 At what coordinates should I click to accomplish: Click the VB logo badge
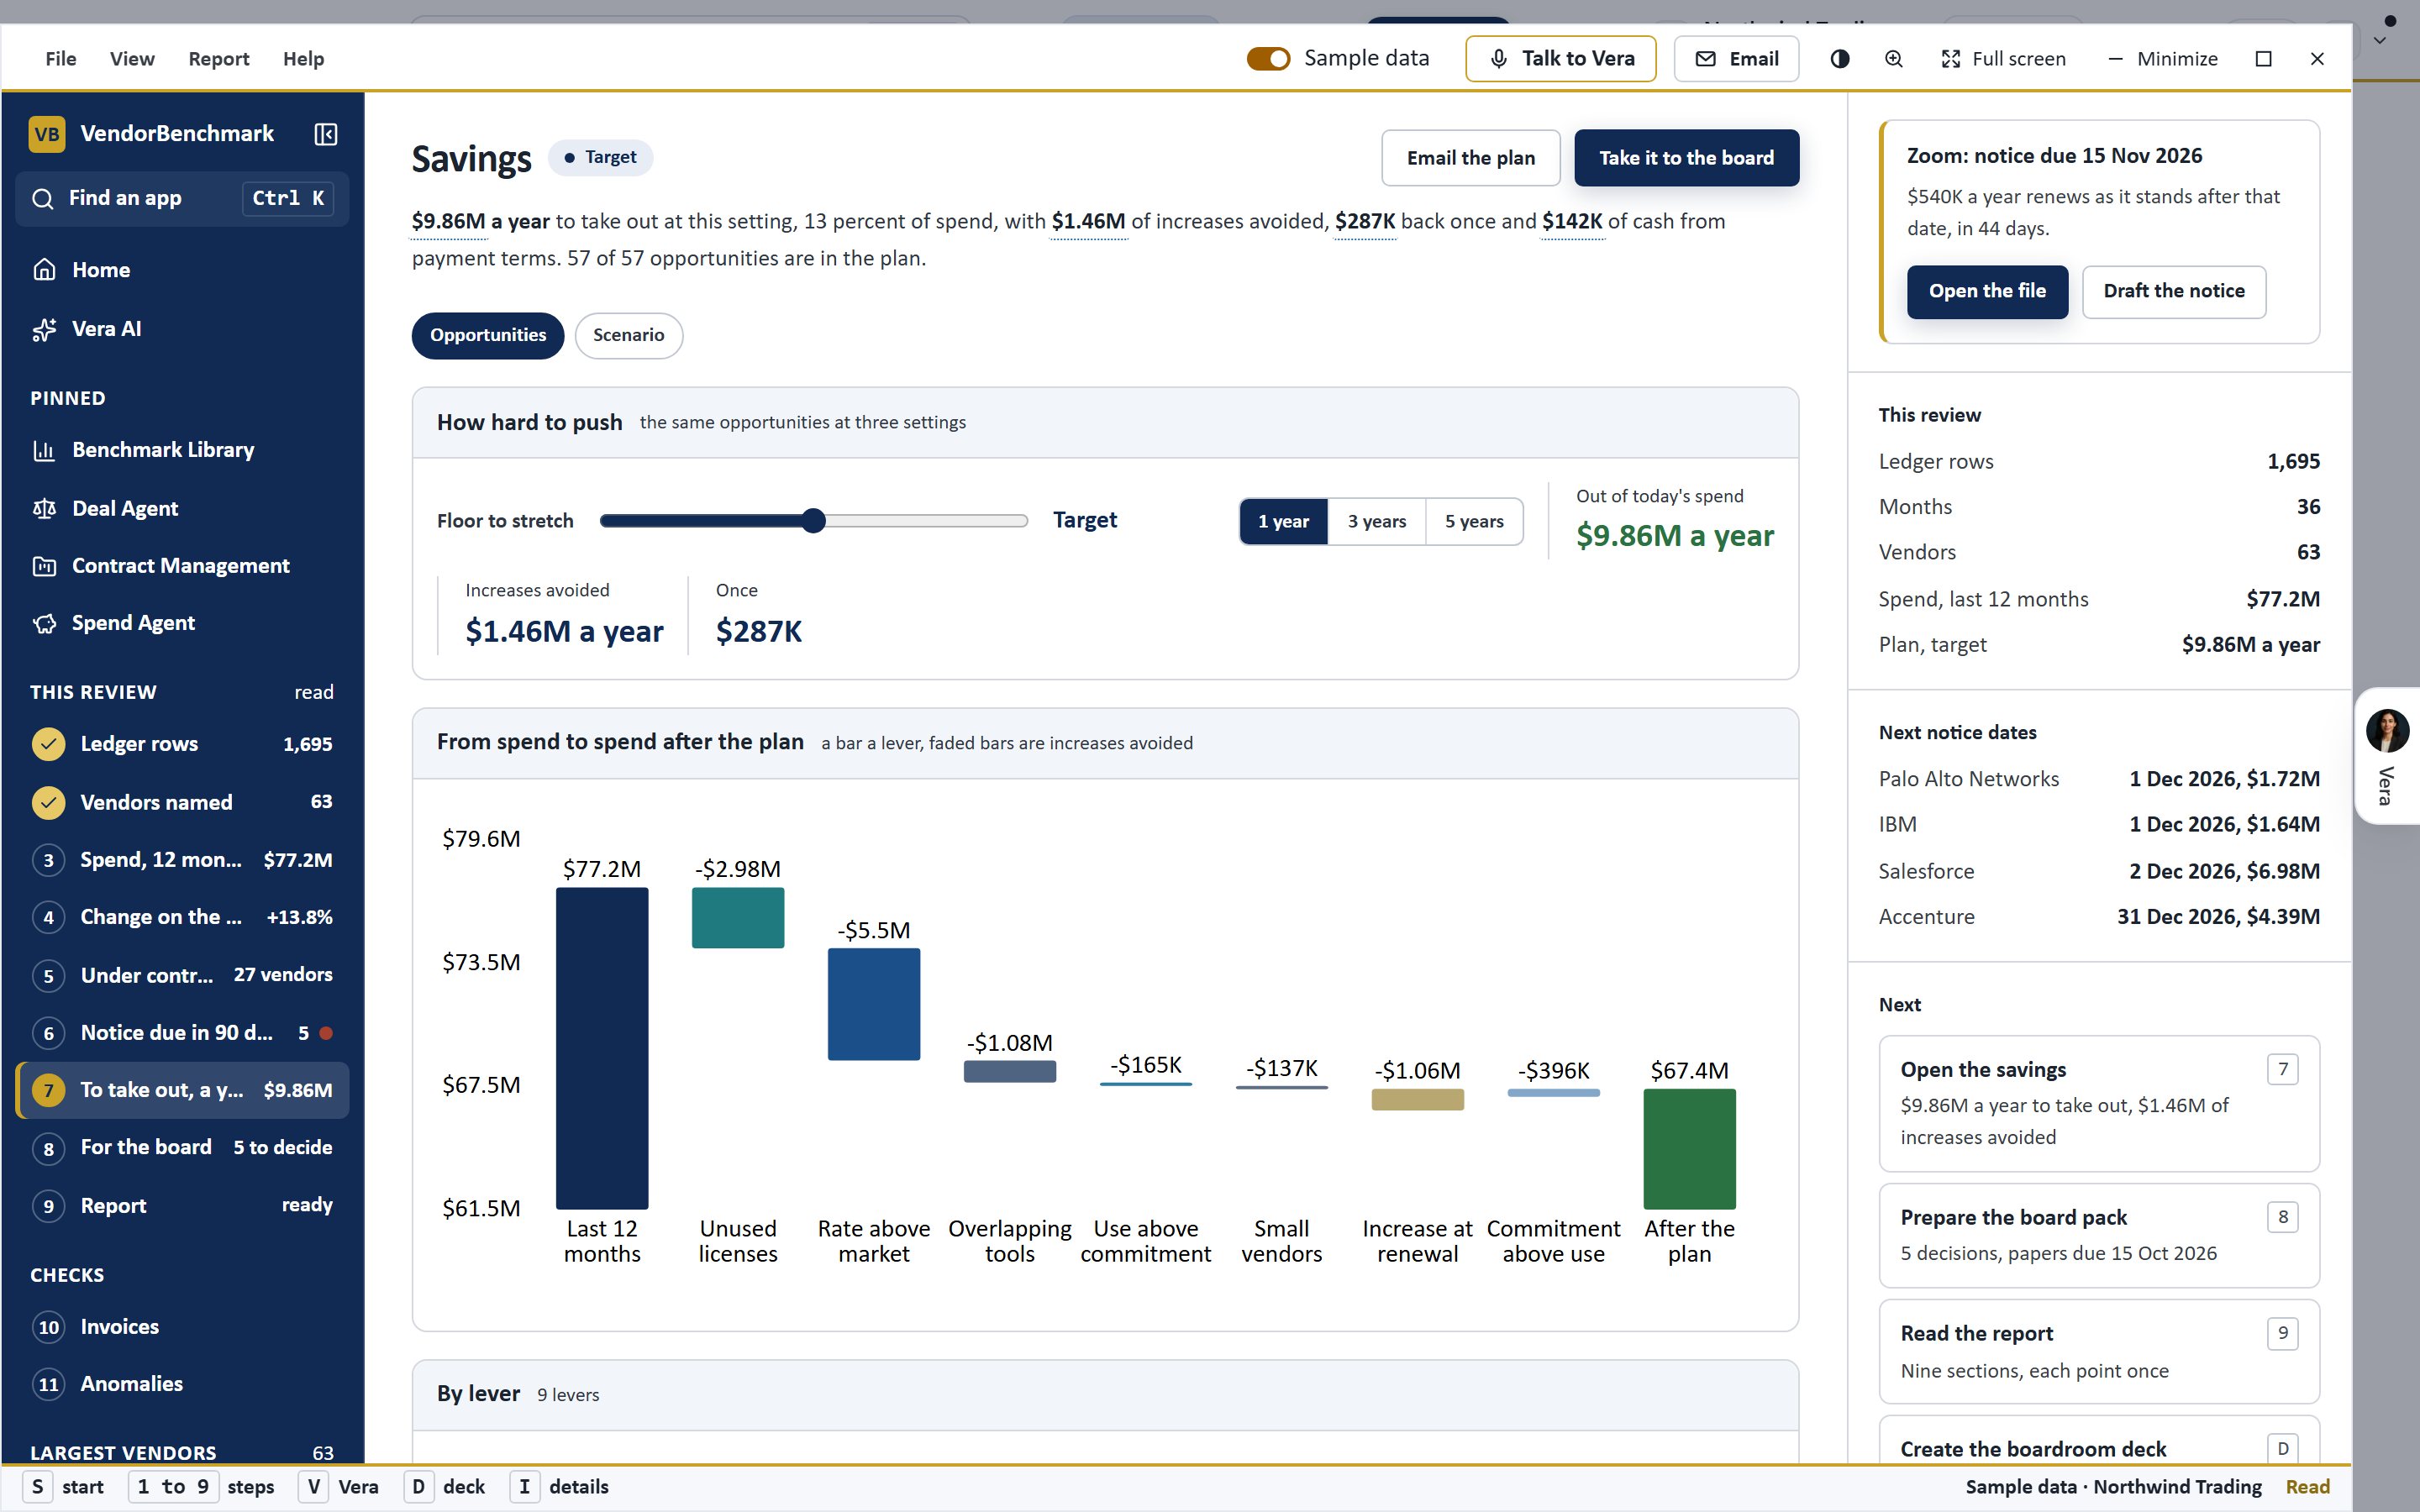[47, 134]
